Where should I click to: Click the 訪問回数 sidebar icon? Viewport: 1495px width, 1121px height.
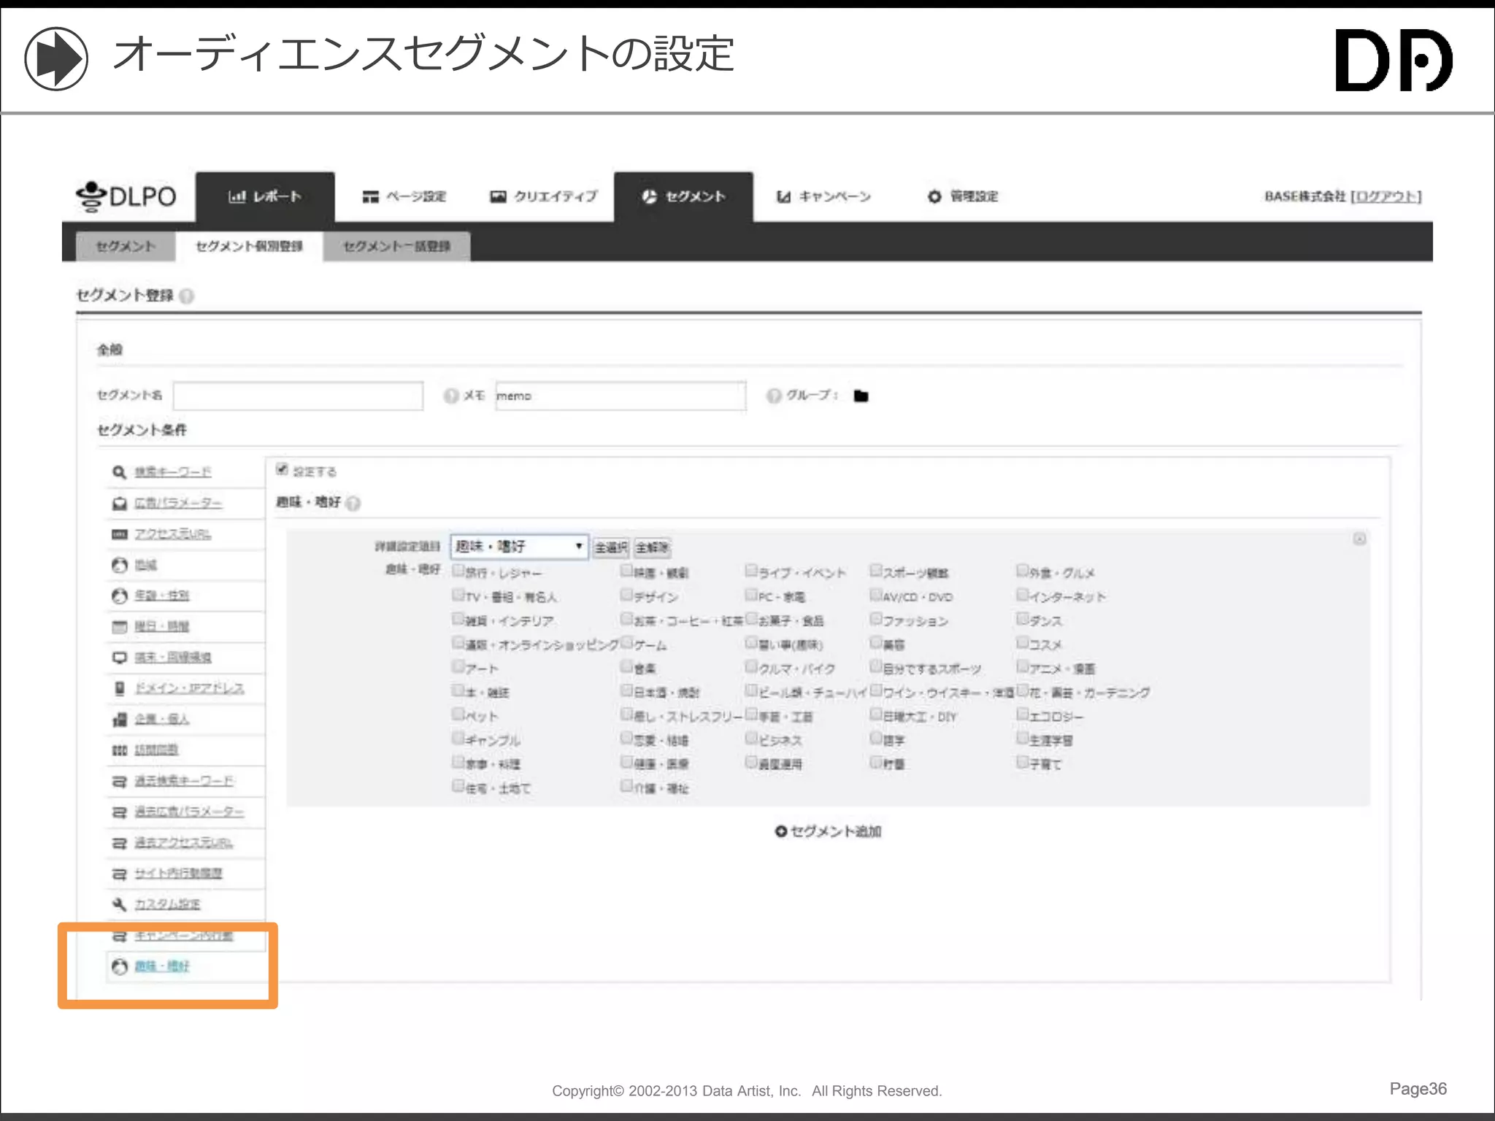[120, 750]
